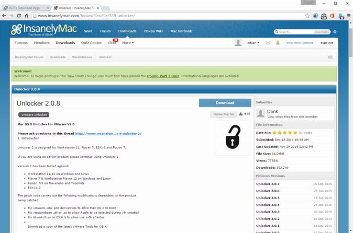Click the Sign Out link

pyautogui.click(x=327, y=43)
